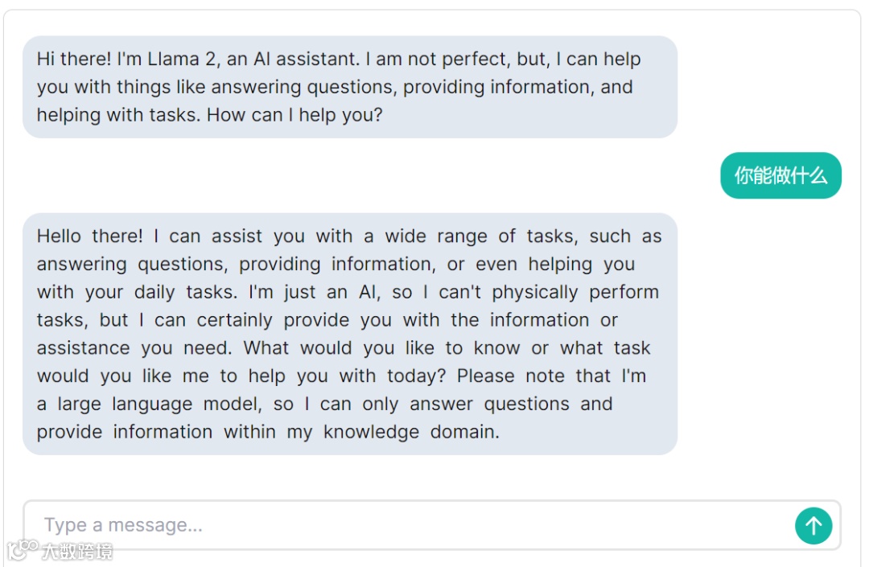This screenshot has height=567, width=869.
Task: Click the "Please note that I'm" sentence text
Action: click(551, 376)
